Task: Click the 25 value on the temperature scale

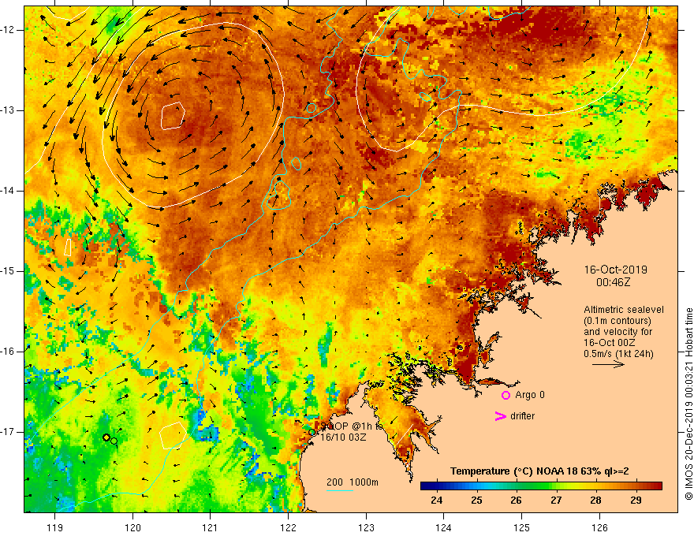Action: (x=476, y=501)
